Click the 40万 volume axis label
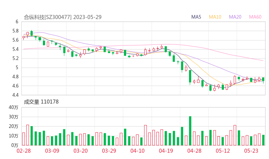 [13, 107]
